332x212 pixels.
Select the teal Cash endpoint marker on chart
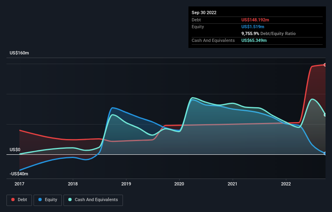(325, 115)
